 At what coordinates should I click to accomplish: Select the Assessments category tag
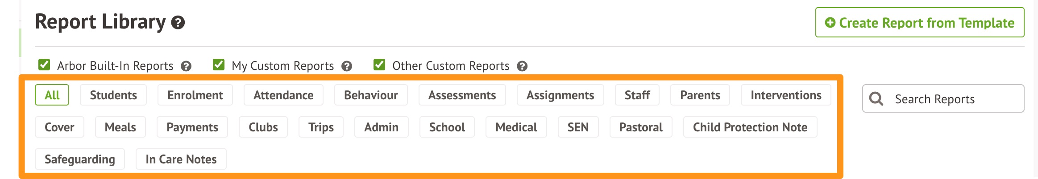[x=462, y=95]
